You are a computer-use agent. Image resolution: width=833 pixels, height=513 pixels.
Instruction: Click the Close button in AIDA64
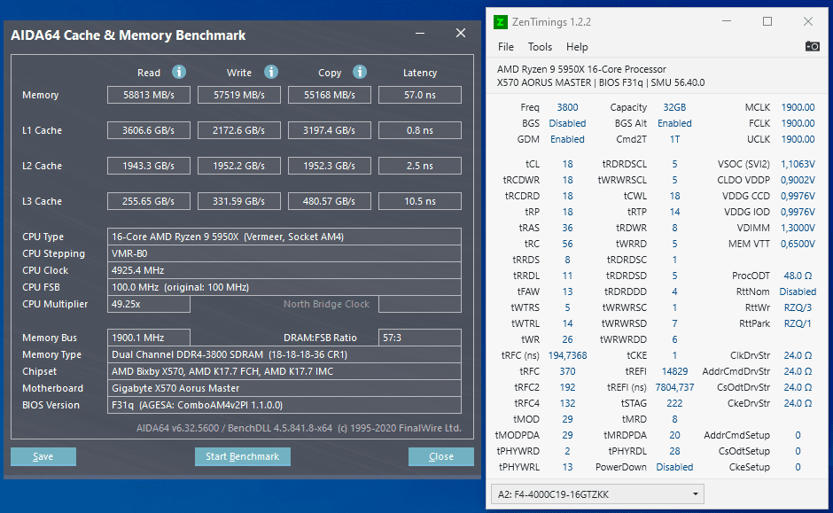click(441, 456)
